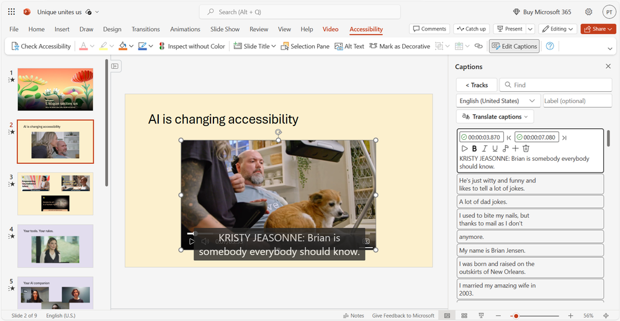Select slide 4 thumbnail Your tools
Image resolution: width=620 pixels, height=321 pixels.
[x=55, y=246]
